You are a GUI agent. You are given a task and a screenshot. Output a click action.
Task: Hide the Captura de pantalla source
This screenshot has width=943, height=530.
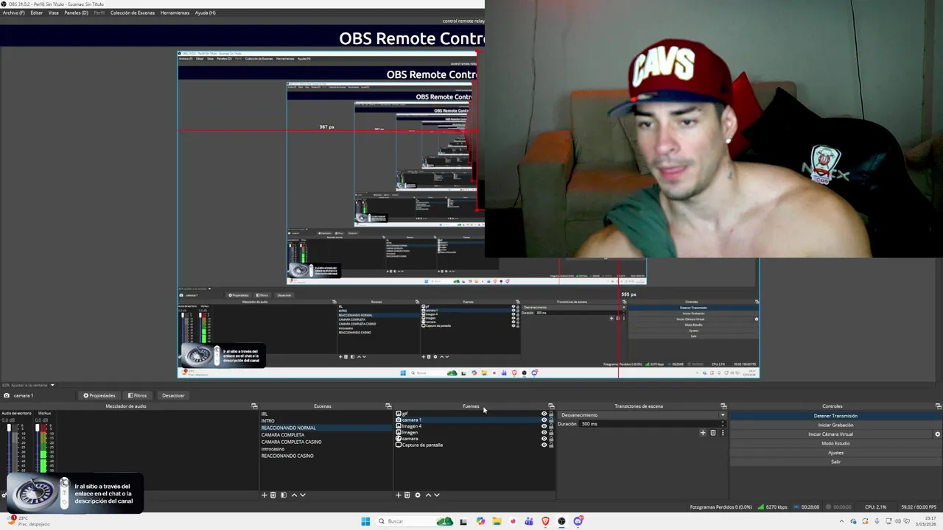point(544,445)
